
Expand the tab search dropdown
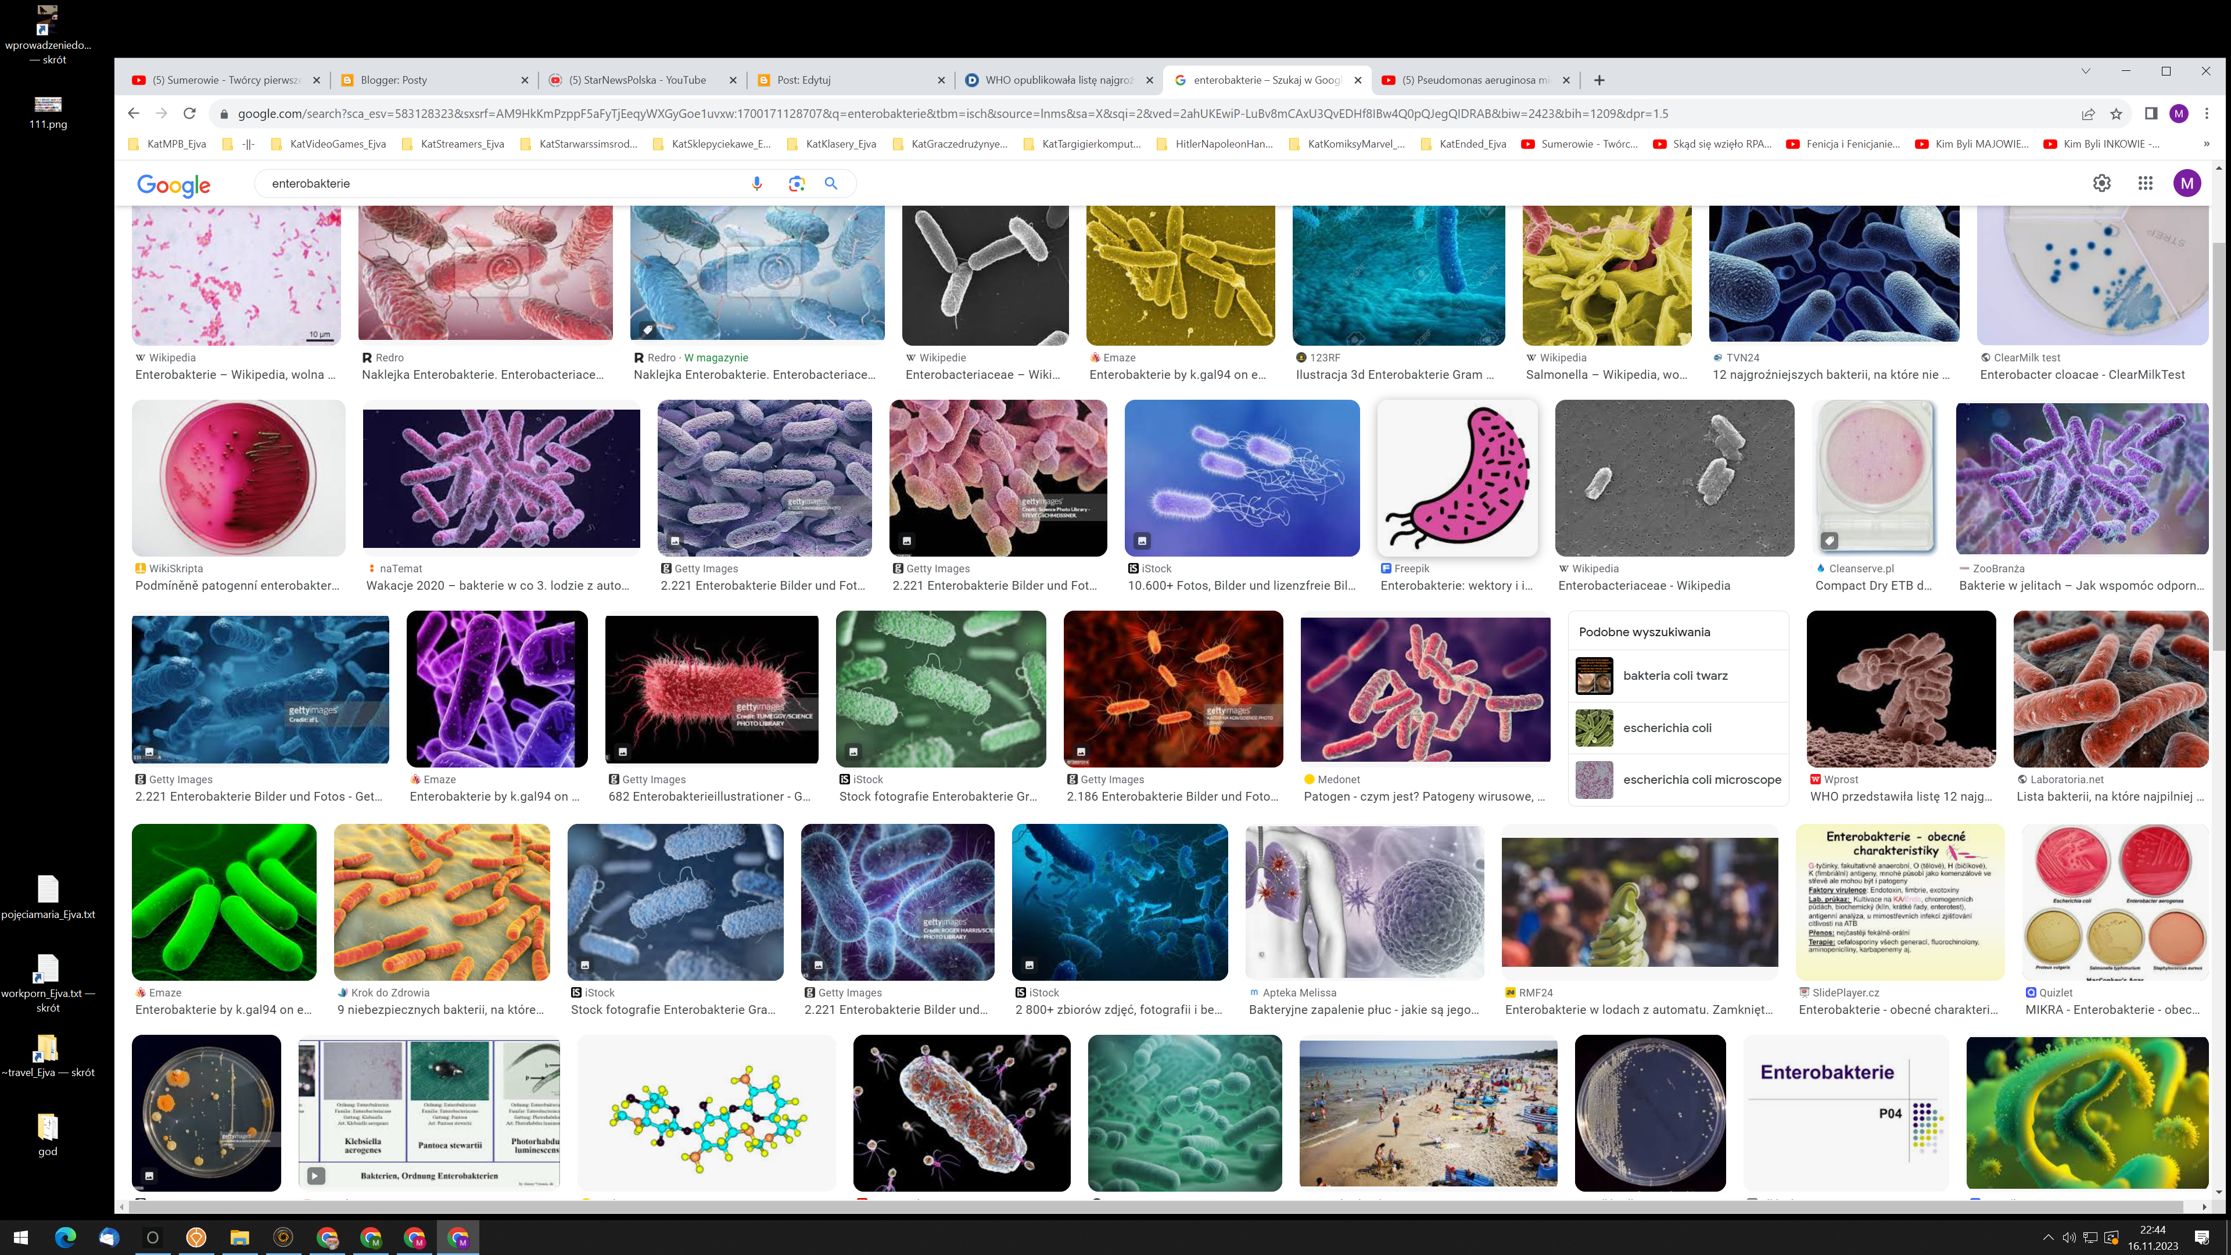tap(2086, 71)
